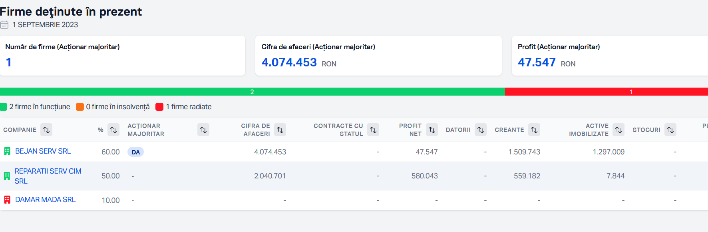Click green building icon beside BEJAN SERV
This screenshot has height=232, width=708.
pyautogui.click(x=7, y=151)
